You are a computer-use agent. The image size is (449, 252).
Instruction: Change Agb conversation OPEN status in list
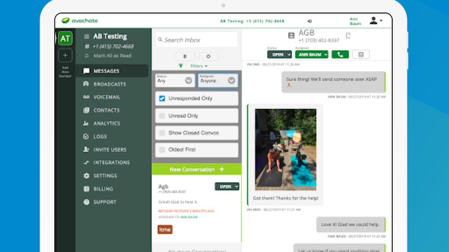[x=227, y=186]
